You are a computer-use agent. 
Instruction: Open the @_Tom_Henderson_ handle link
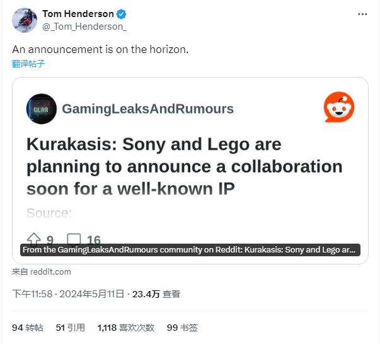tap(84, 26)
